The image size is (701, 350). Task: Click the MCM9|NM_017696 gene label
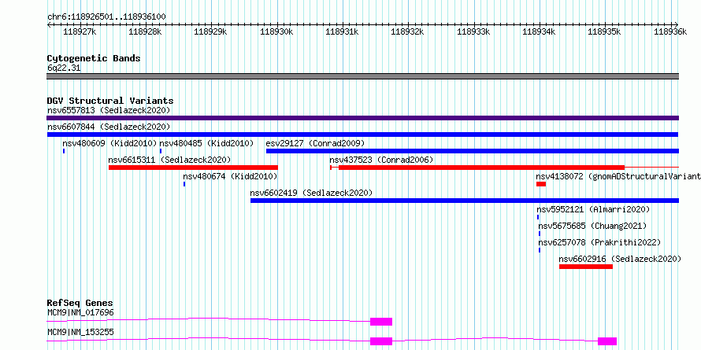pyautogui.click(x=80, y=312)
